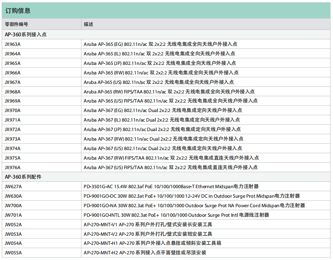Click the Aruba AP-367 (EG) description
This screenshot has width=333, height=260.
click(162, 110)
